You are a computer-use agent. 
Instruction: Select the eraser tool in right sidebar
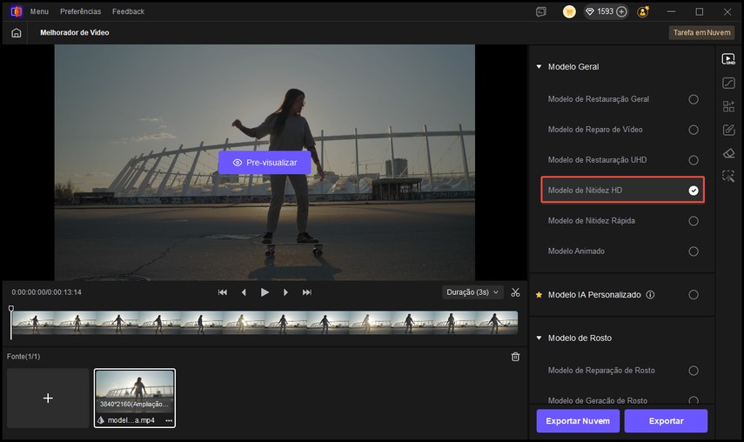point(728,153)
